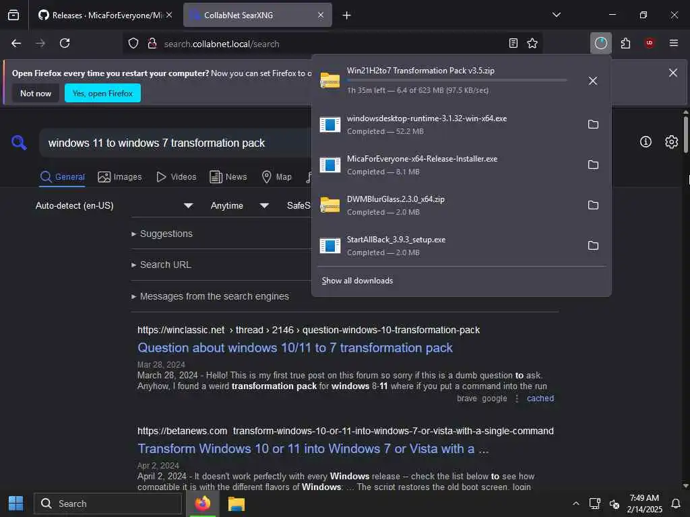
Task: Show hidden system tray icons
Action: point(575,504)
